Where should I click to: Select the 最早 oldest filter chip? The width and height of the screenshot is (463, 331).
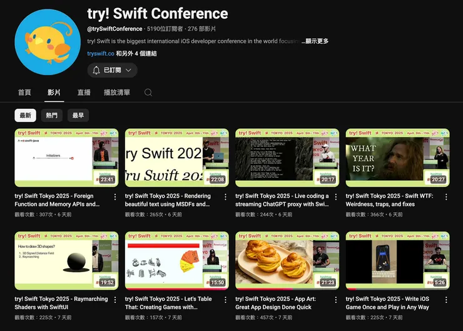[x=78, y=116]
